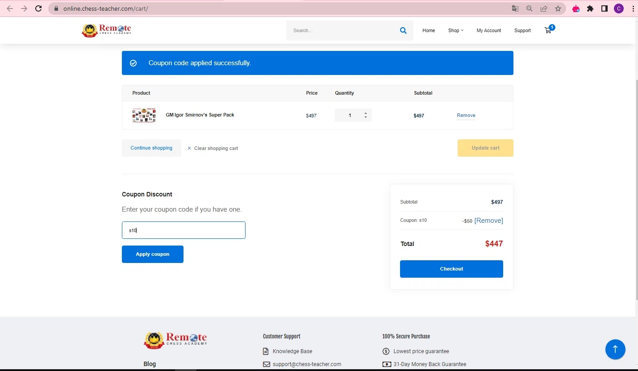The height and width of the screenshot is (371, 638).
Task: Increase quantity with the up arrow
Action: 366,113
